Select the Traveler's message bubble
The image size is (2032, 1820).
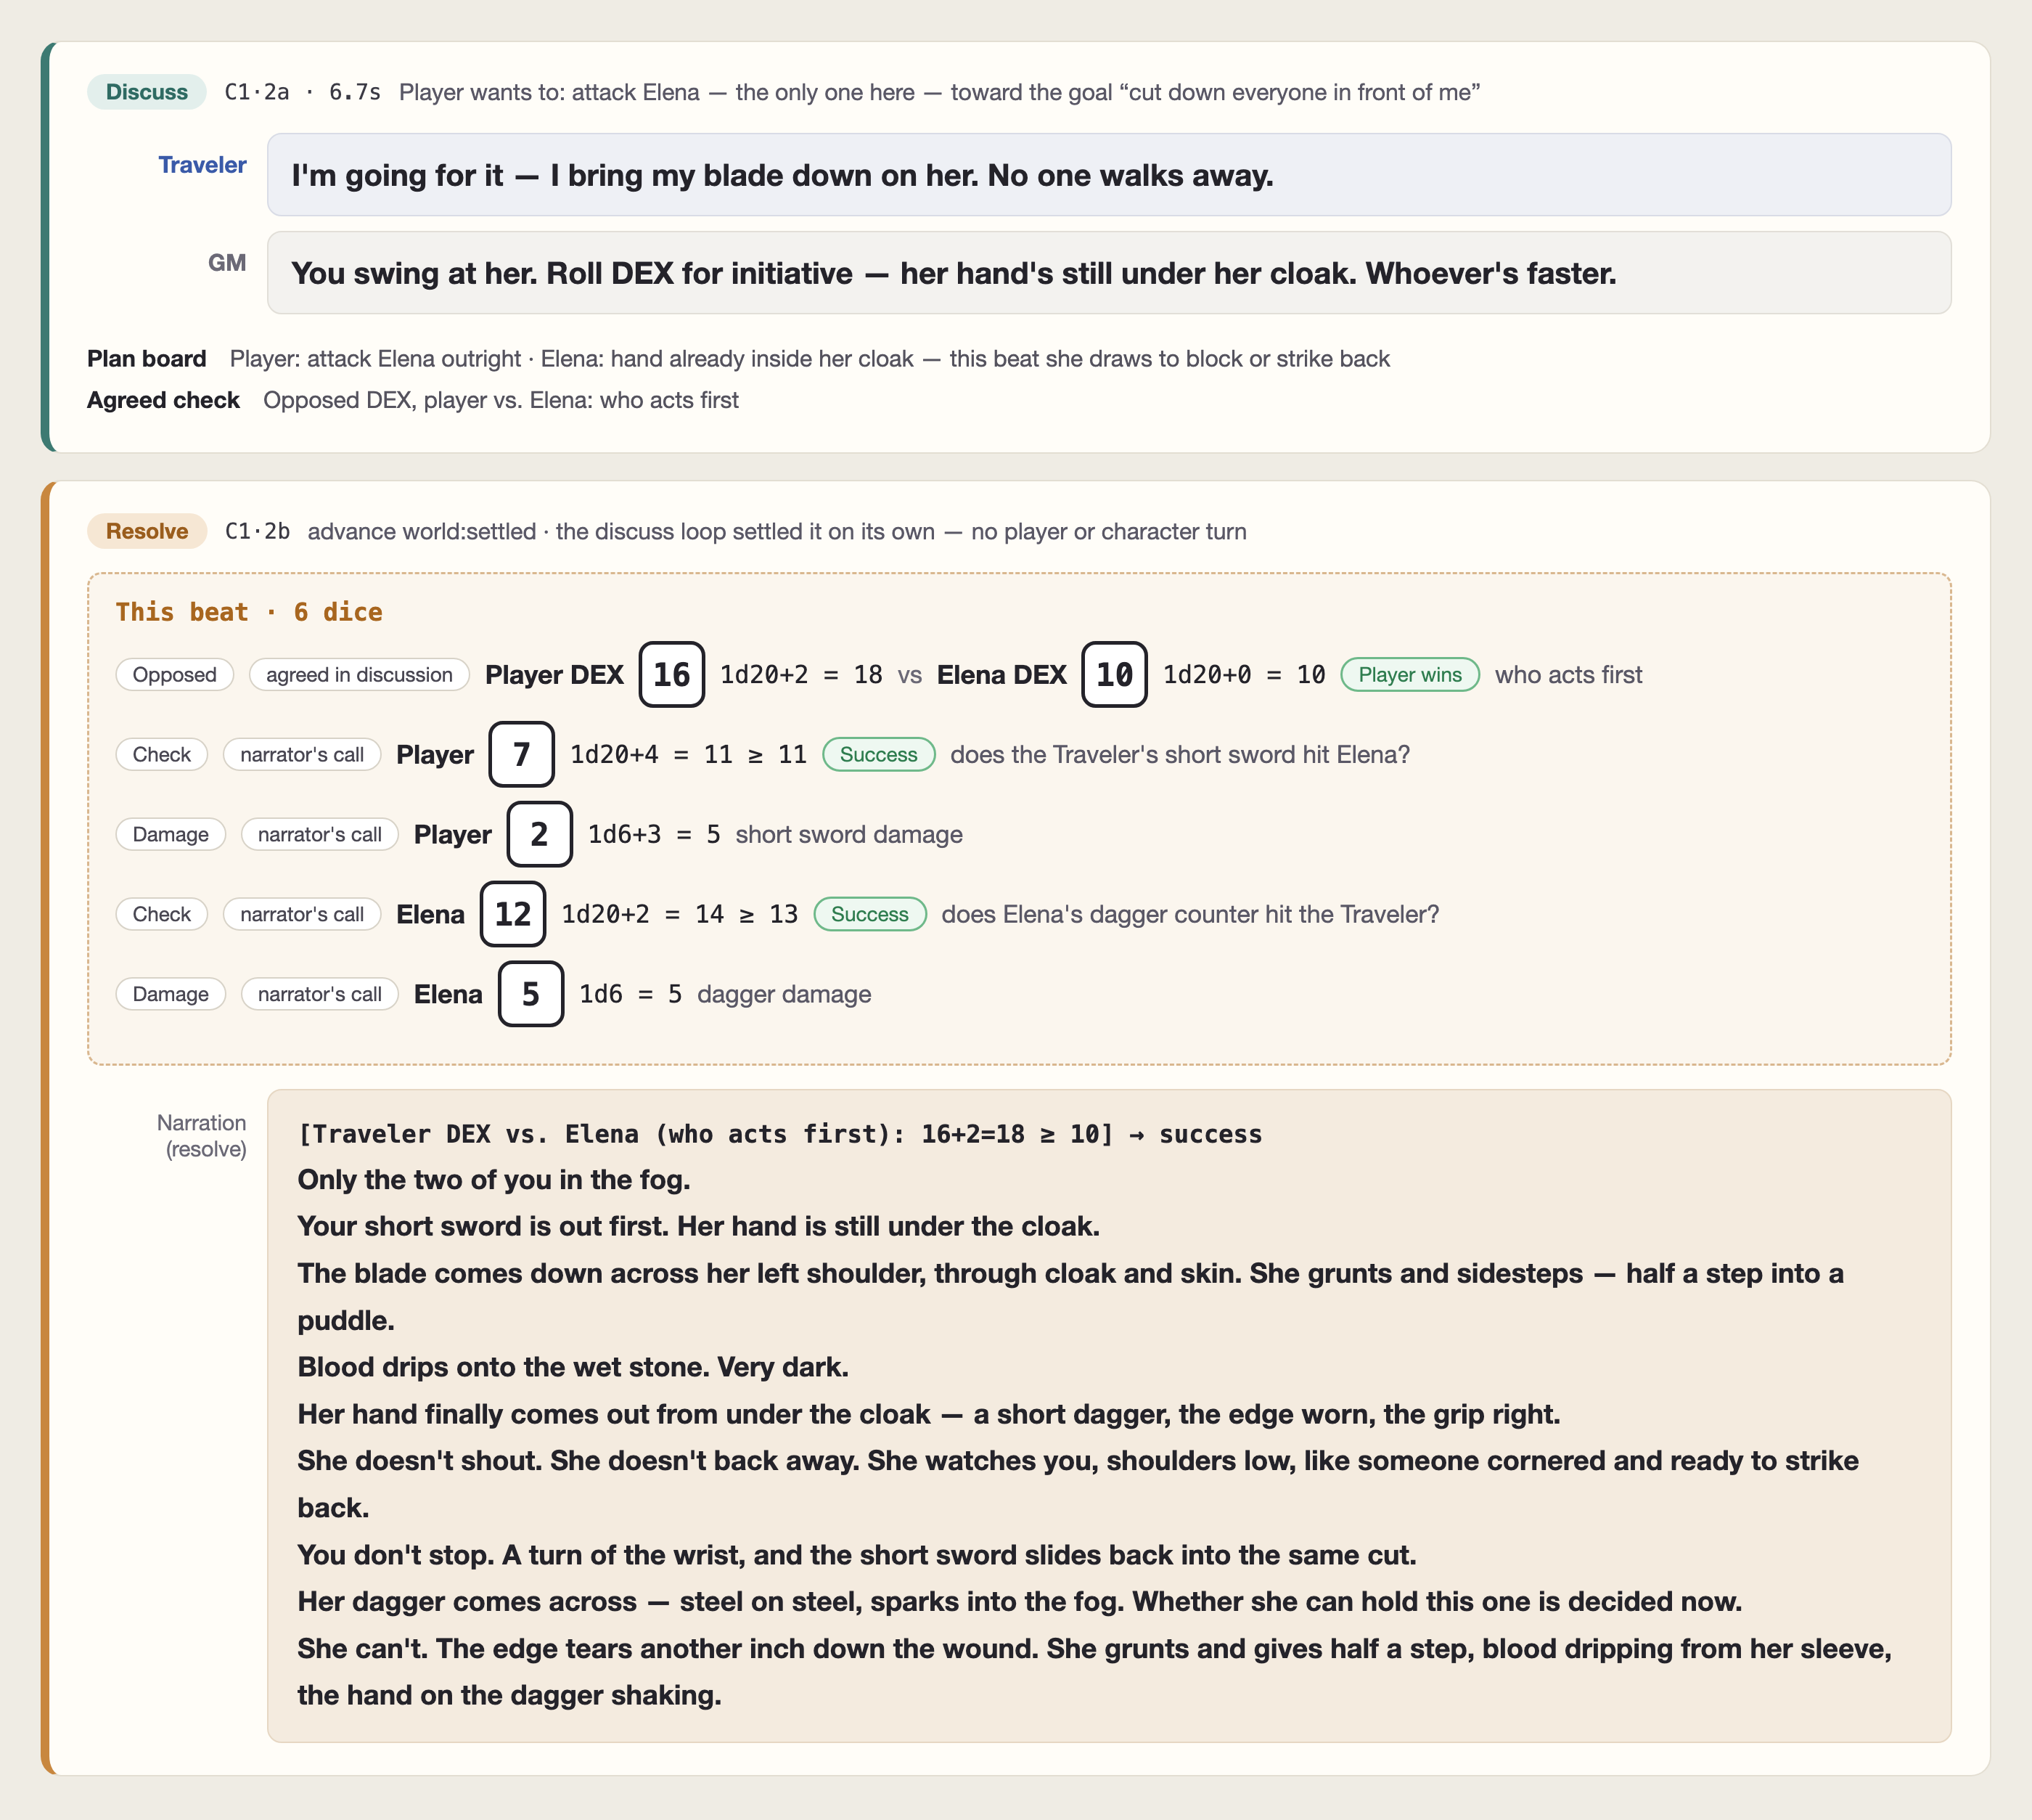(1108, 175)
